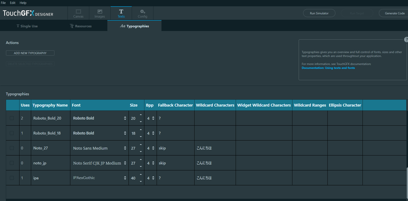Open the Images view

(100, 13)
